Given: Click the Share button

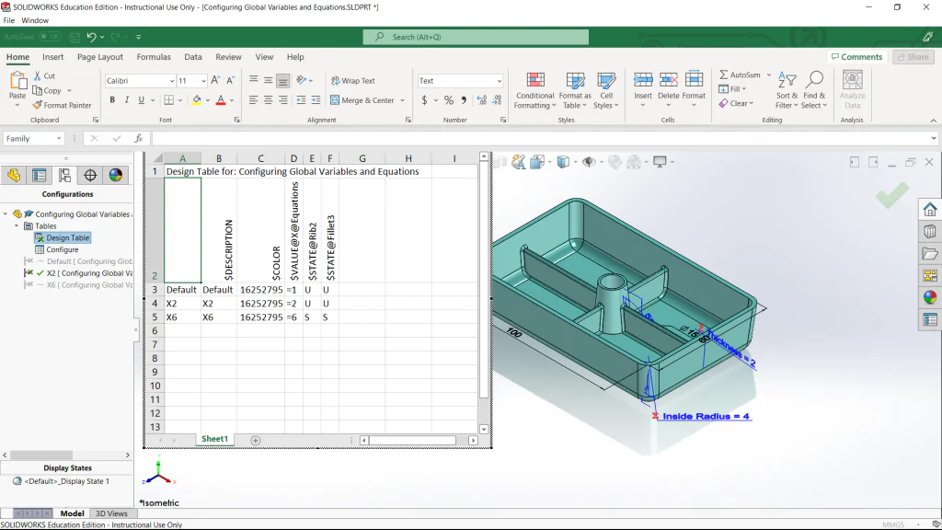Looking at the screenshot, I should pos(913,57).
